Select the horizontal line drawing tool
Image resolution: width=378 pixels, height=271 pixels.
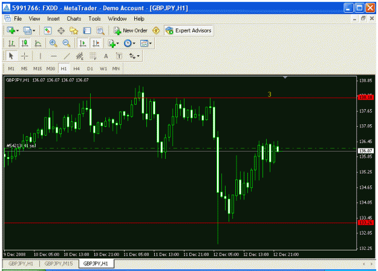pos(54,56)
